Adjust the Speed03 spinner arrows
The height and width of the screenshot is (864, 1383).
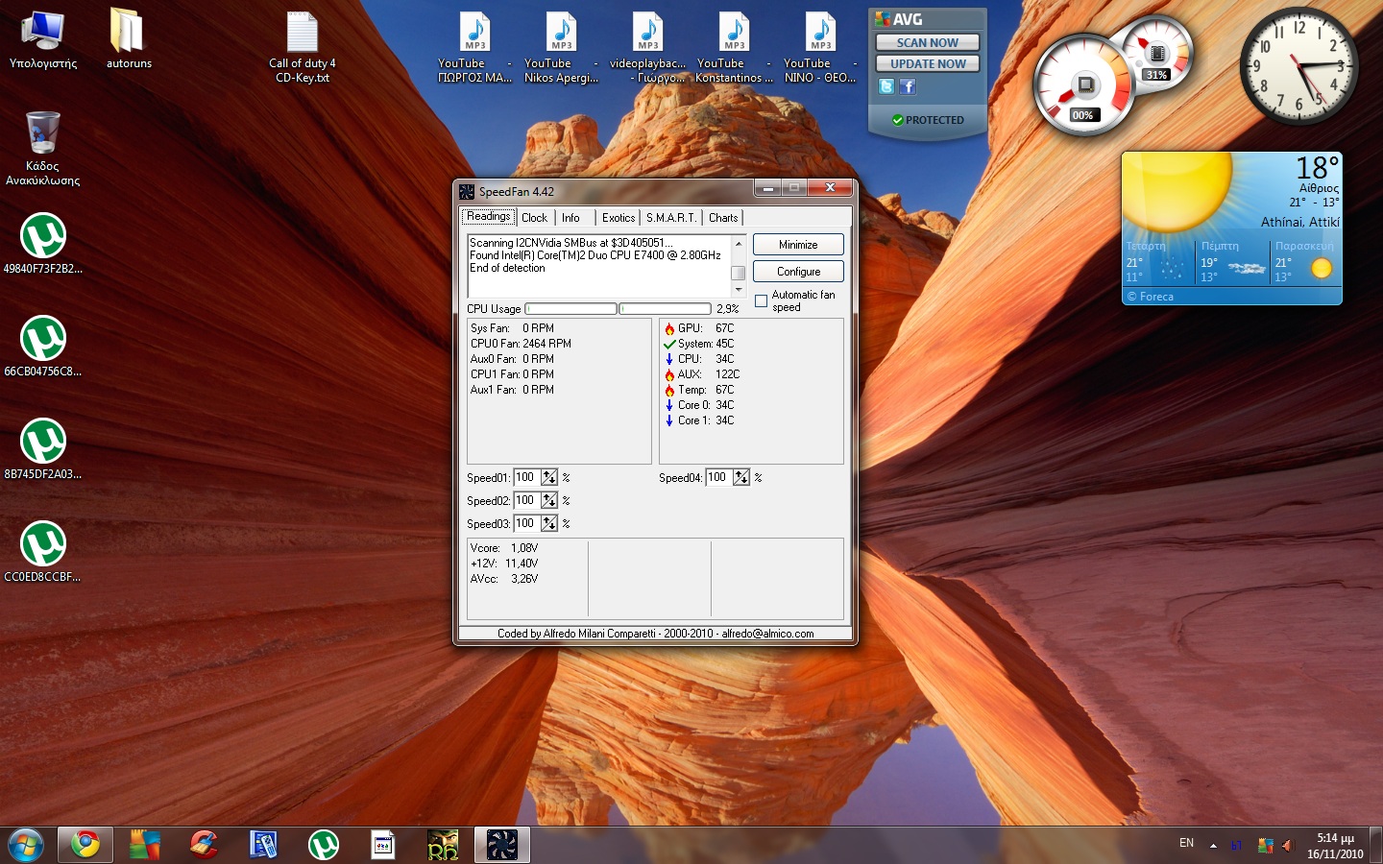click(x=549, y=523)
